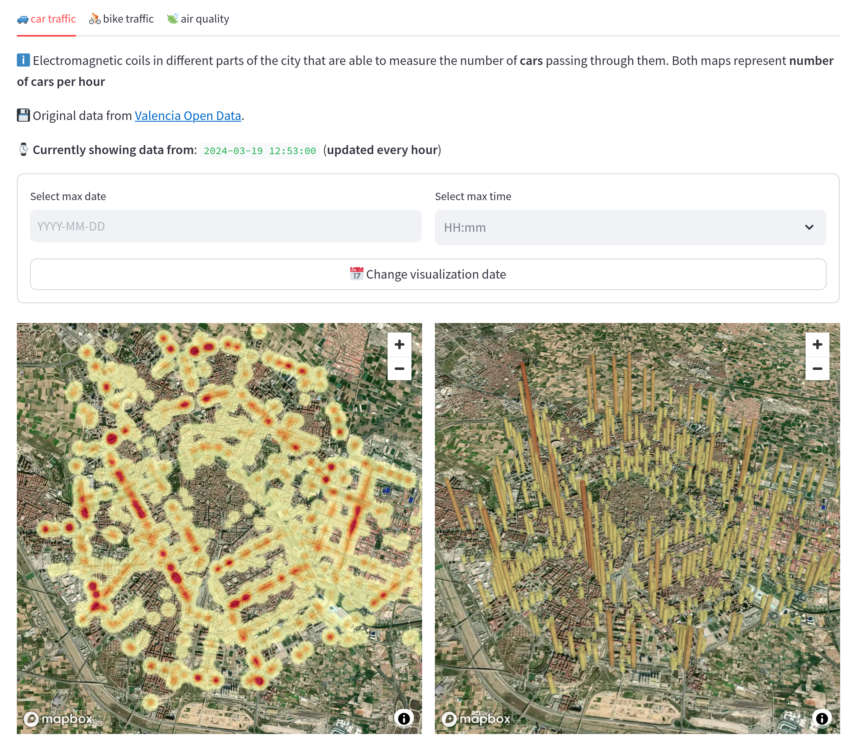
Task: Open attribution info on heatmap map
Action: coord(404,718)
